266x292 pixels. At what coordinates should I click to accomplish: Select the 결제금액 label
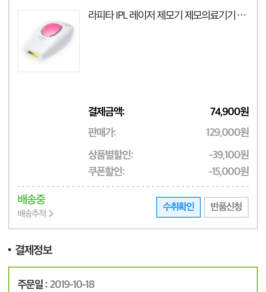point(106,112)
